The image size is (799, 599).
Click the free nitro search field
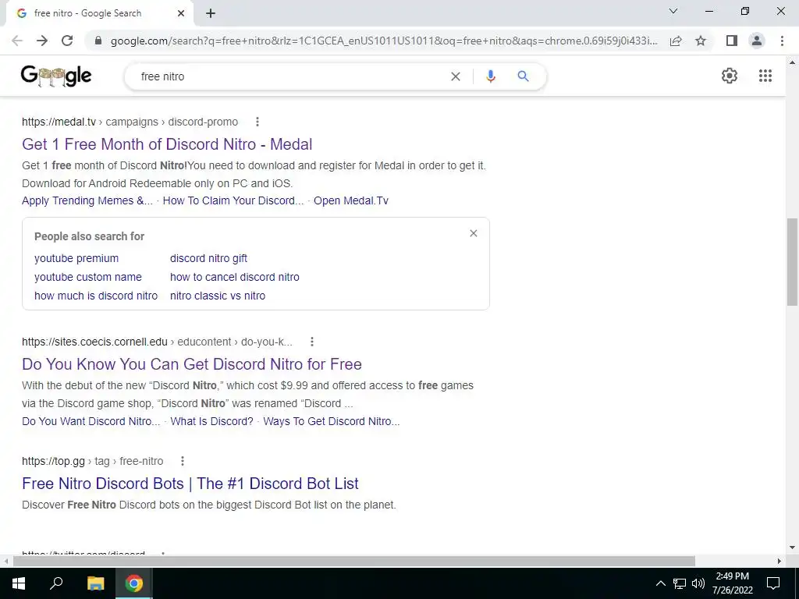[x=290, y=76]
